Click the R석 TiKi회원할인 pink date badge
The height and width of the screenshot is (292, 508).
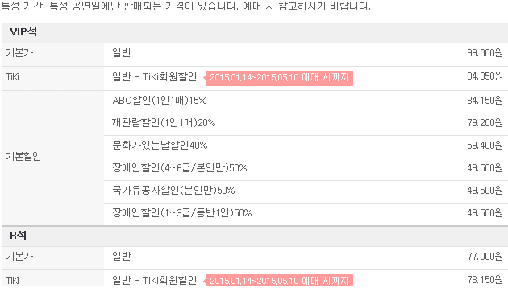(x=279, y=280)
